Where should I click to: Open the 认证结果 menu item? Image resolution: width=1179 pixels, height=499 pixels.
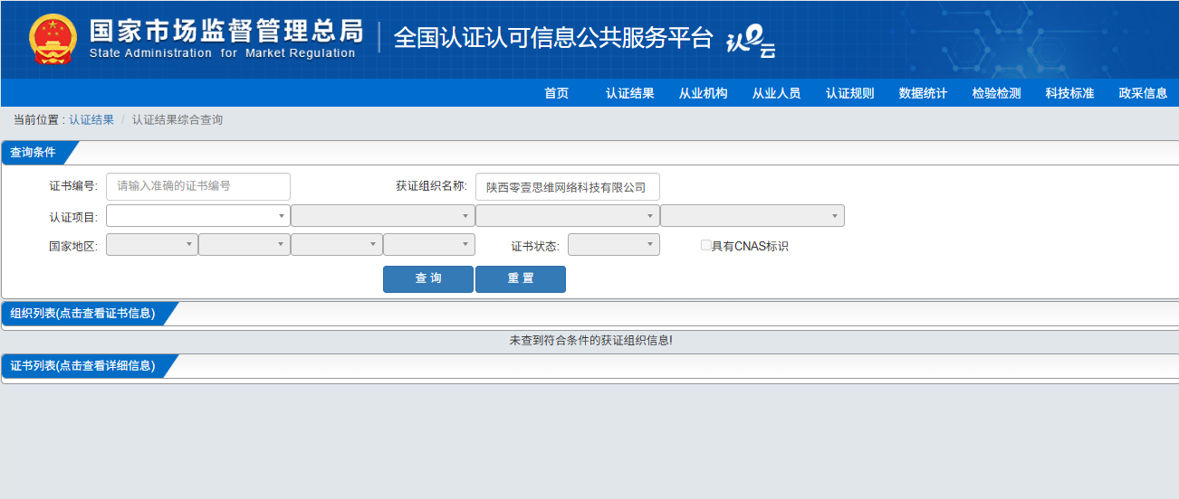click(x=629, y=93)
